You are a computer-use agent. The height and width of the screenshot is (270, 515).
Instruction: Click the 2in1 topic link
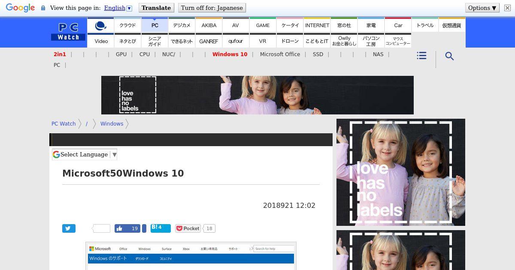pyautogui.click(x=60, y=54)
